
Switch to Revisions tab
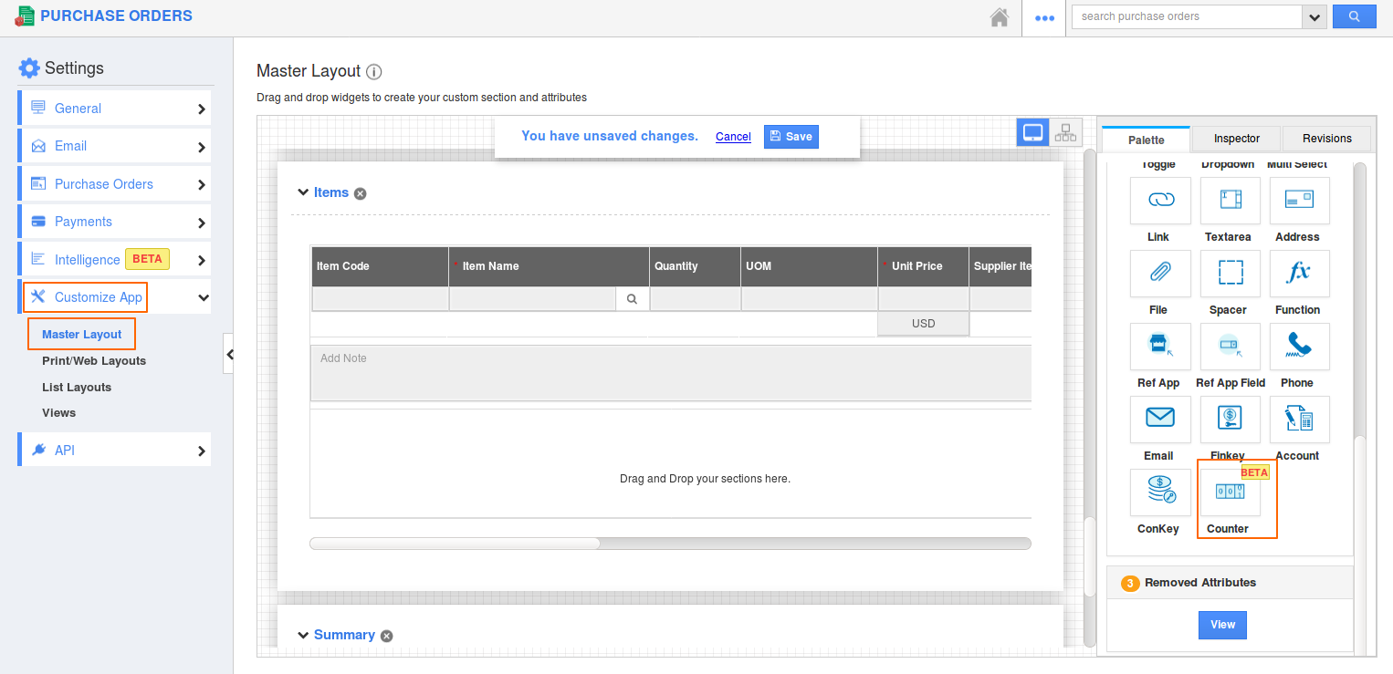tap(1326, 139)
